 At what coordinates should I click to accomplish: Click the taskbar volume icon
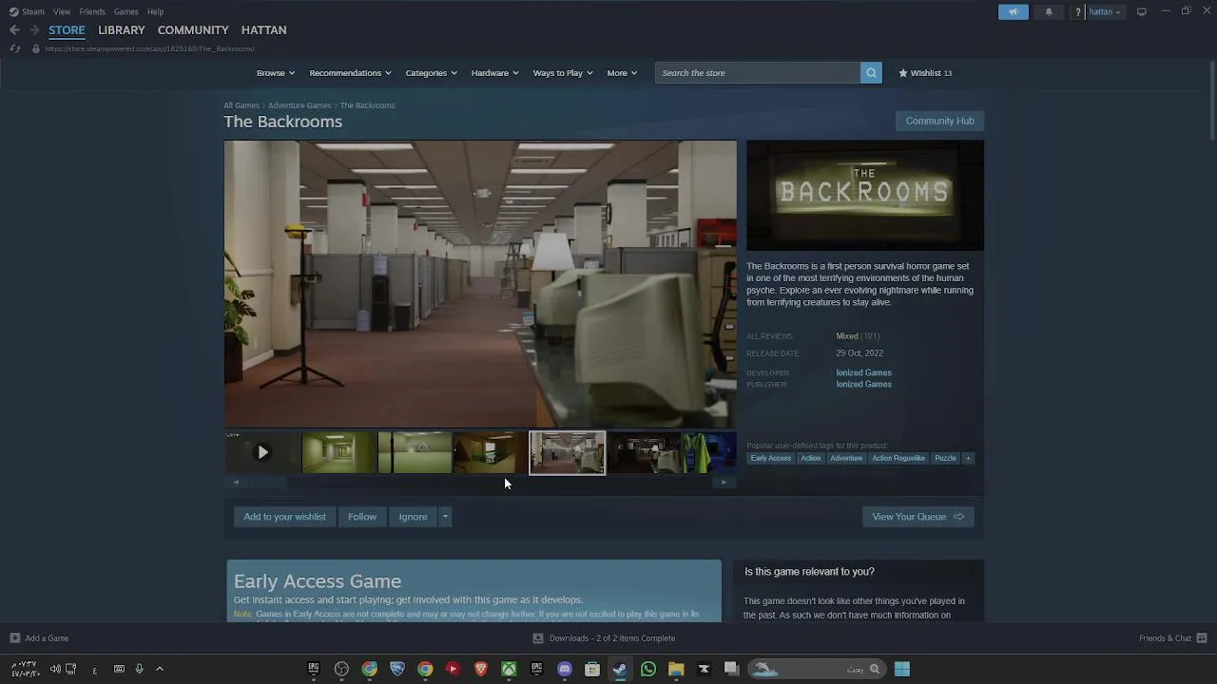(55, 669)
